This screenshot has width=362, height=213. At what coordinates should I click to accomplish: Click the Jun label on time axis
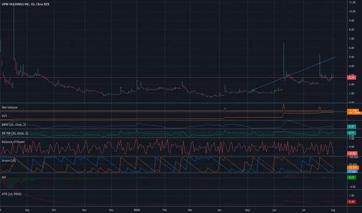pos(274,210)
